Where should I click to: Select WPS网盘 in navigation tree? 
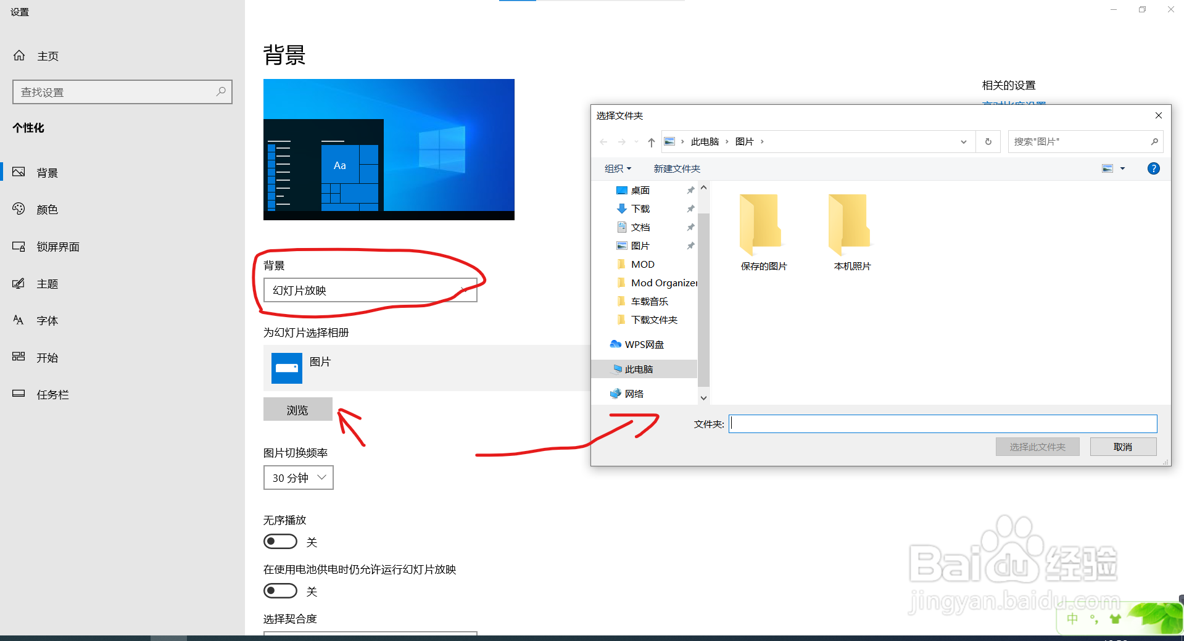(x=644, y=344)
